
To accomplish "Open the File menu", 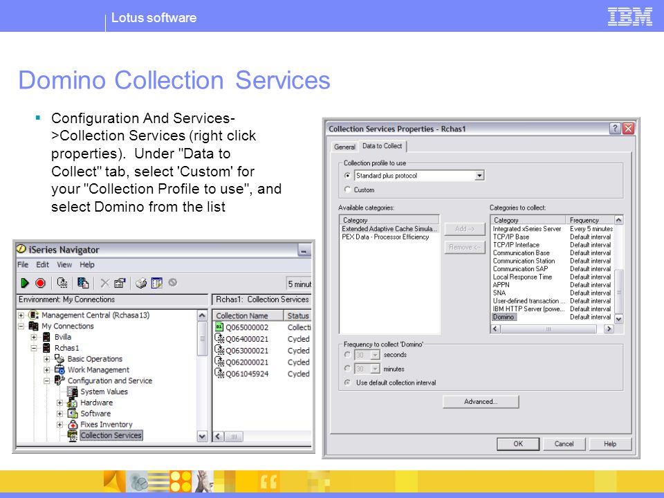I will click(23, 265).
